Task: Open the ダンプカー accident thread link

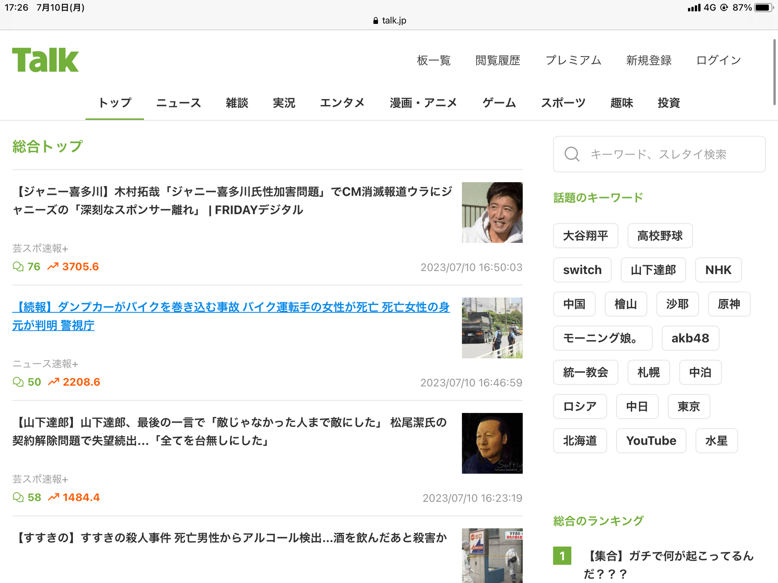Action: (231, 316)
